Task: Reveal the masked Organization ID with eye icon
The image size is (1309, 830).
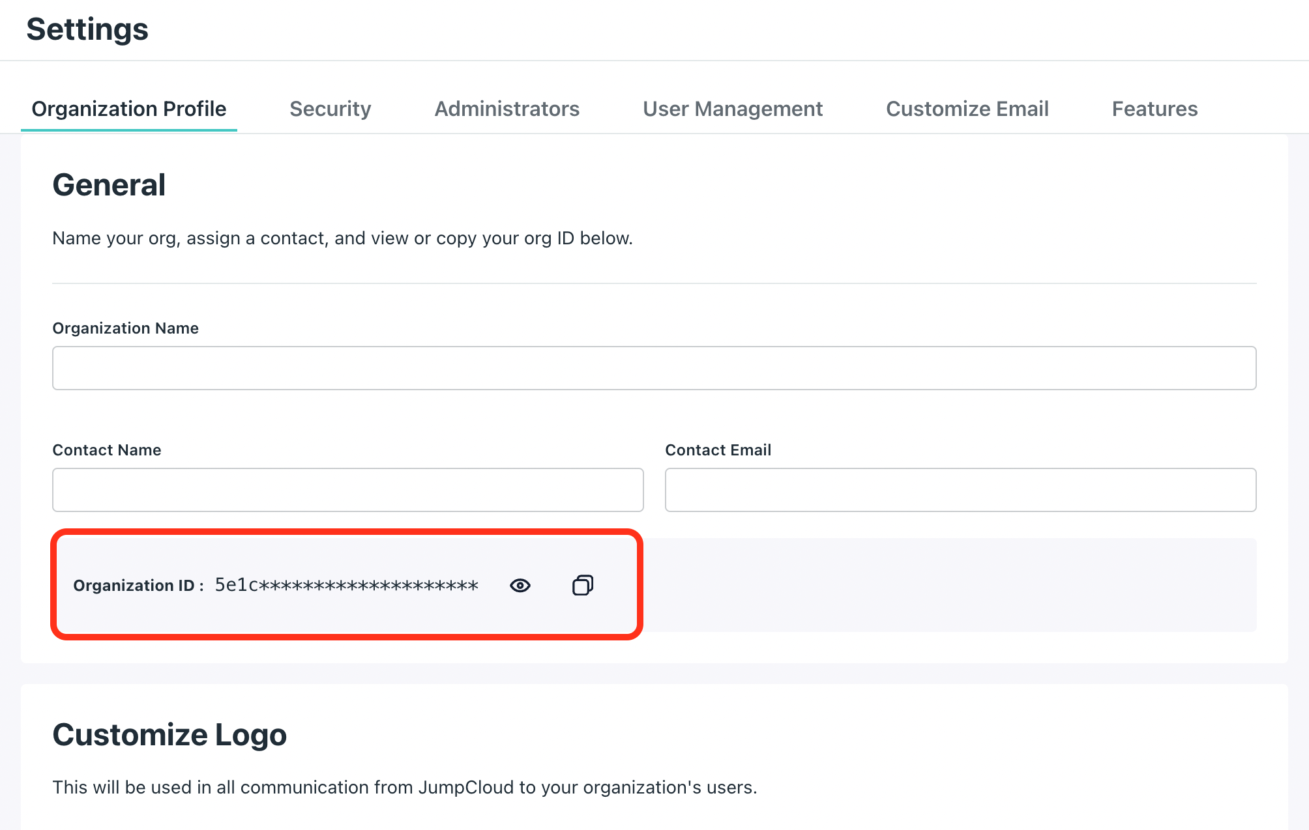Action: 520,585
